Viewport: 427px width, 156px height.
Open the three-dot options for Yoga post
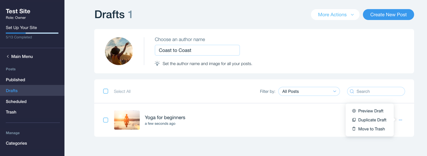click(x=400, y=120)
